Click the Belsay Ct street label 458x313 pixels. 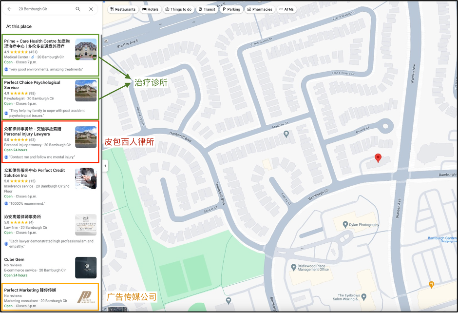(362, 130)
